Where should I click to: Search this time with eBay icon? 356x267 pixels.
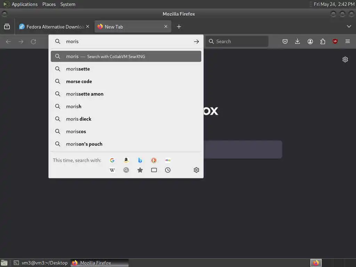168,160
